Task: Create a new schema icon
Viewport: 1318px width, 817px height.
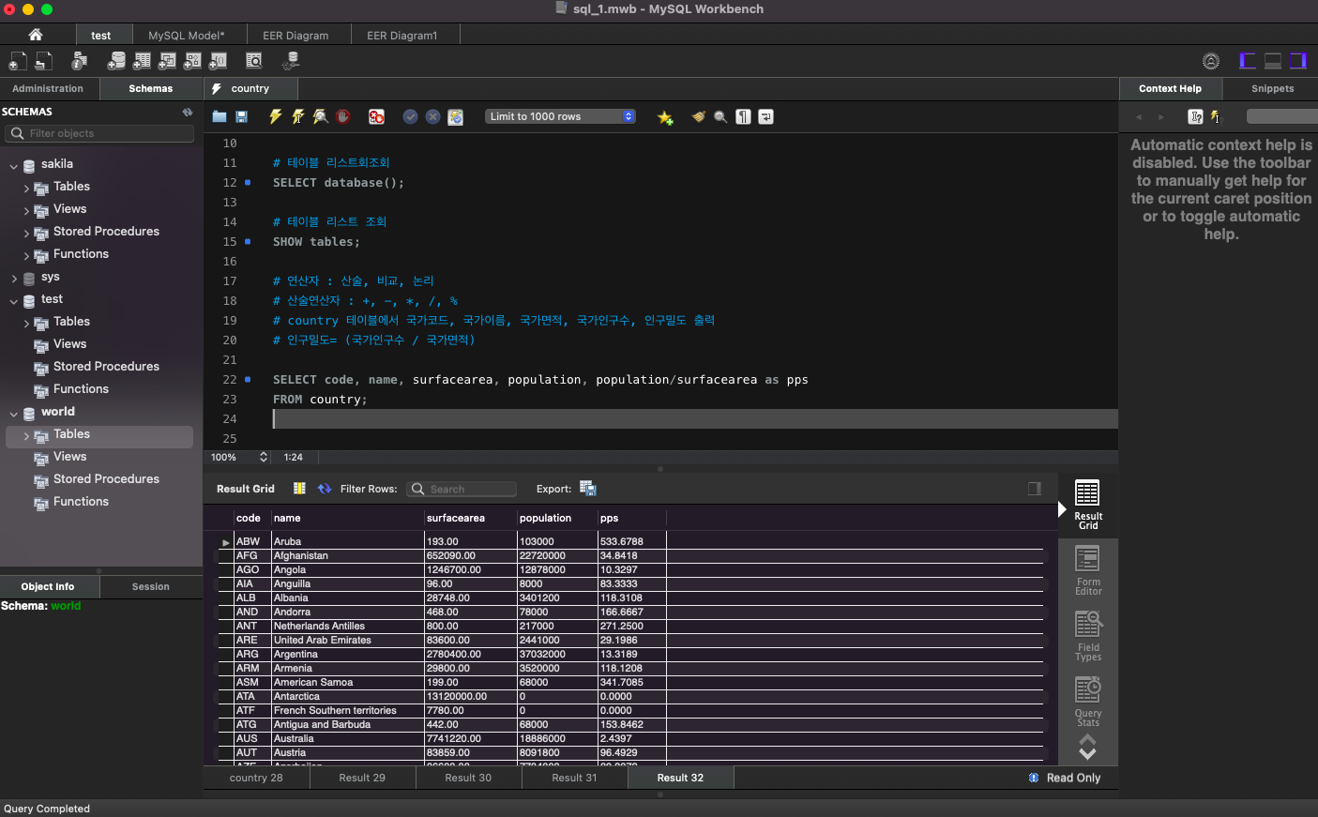Action: pyautogui.click(x=116, y=61)
